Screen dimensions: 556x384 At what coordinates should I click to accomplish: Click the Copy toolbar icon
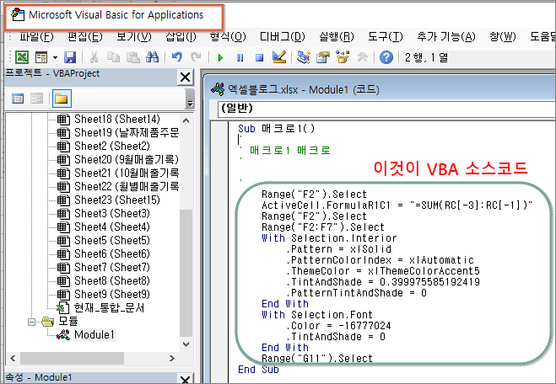[113, 57]
